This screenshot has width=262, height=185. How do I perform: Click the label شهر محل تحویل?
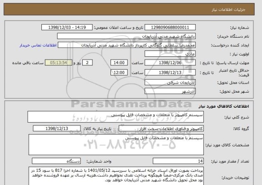point(234,91)
